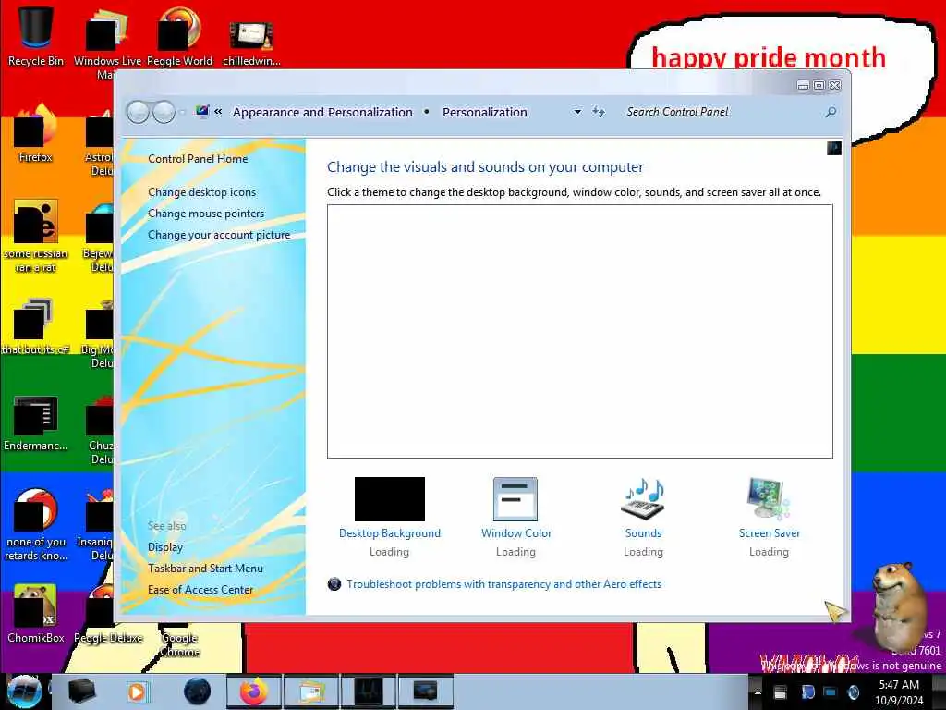Image resolution: width=946 pixels, height=710 pixels.
Task: Click Firefox in the taskbar
Action: (x=254, y=692)
